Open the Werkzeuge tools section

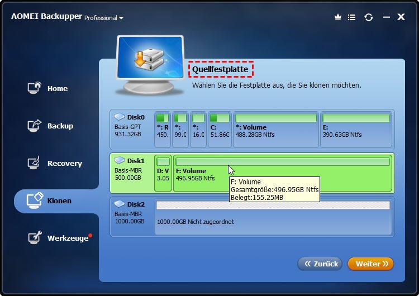pos(60,238)
